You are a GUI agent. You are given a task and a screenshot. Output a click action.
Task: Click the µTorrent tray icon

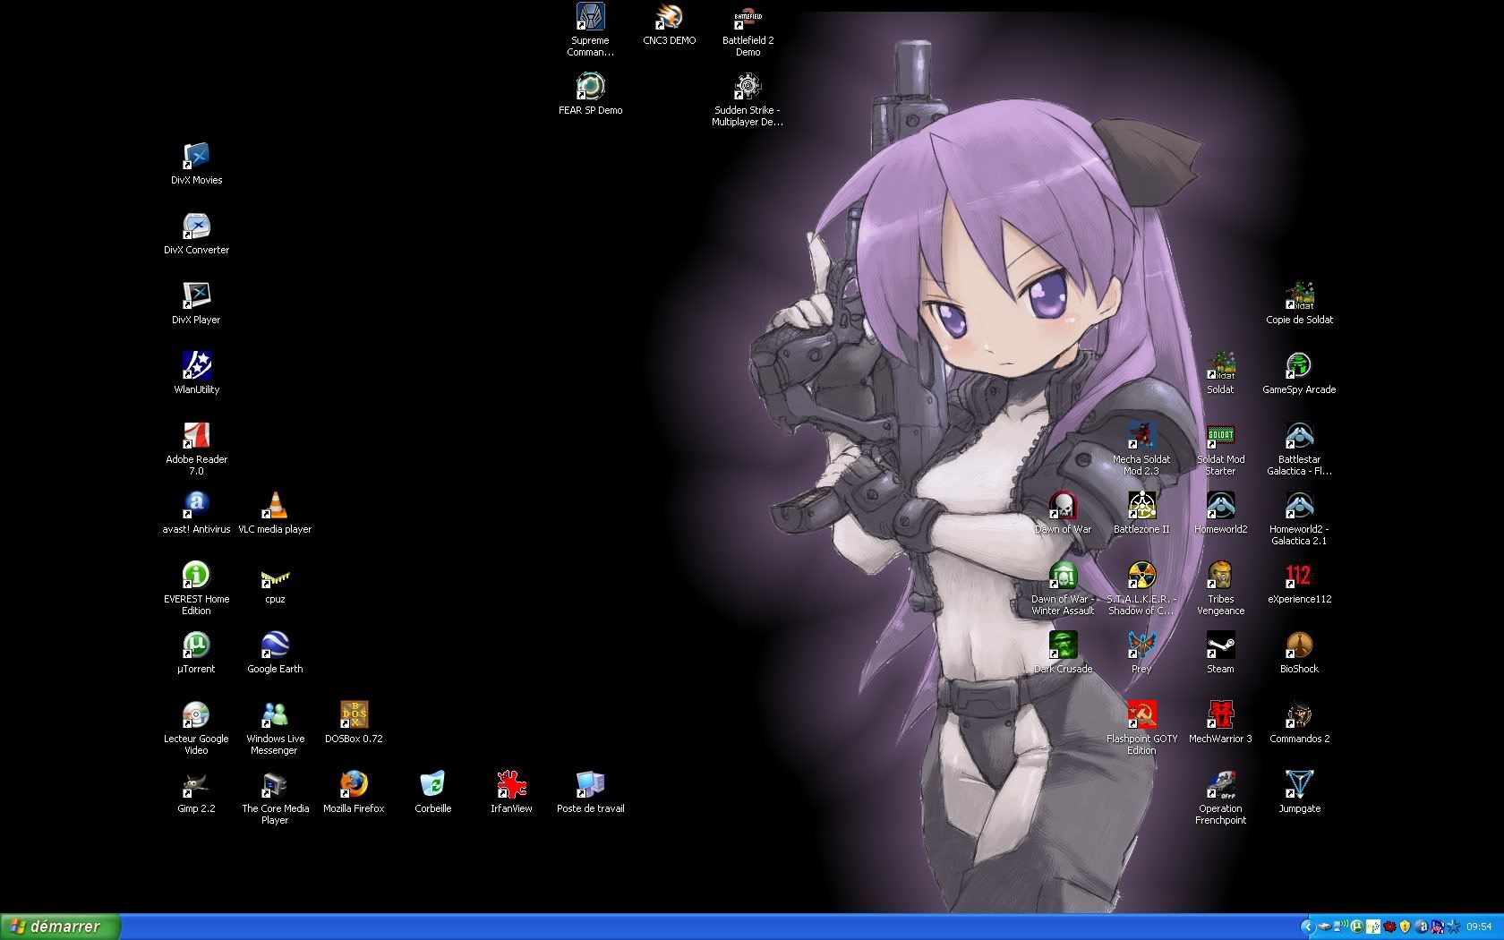tap(1356, 927)
